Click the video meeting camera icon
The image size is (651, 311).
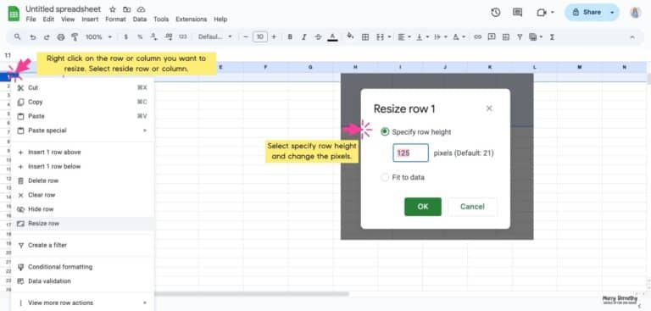(542, 13)
